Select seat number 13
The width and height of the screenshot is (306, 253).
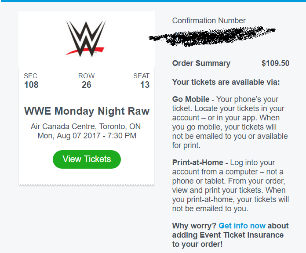(x=145, y=85)
